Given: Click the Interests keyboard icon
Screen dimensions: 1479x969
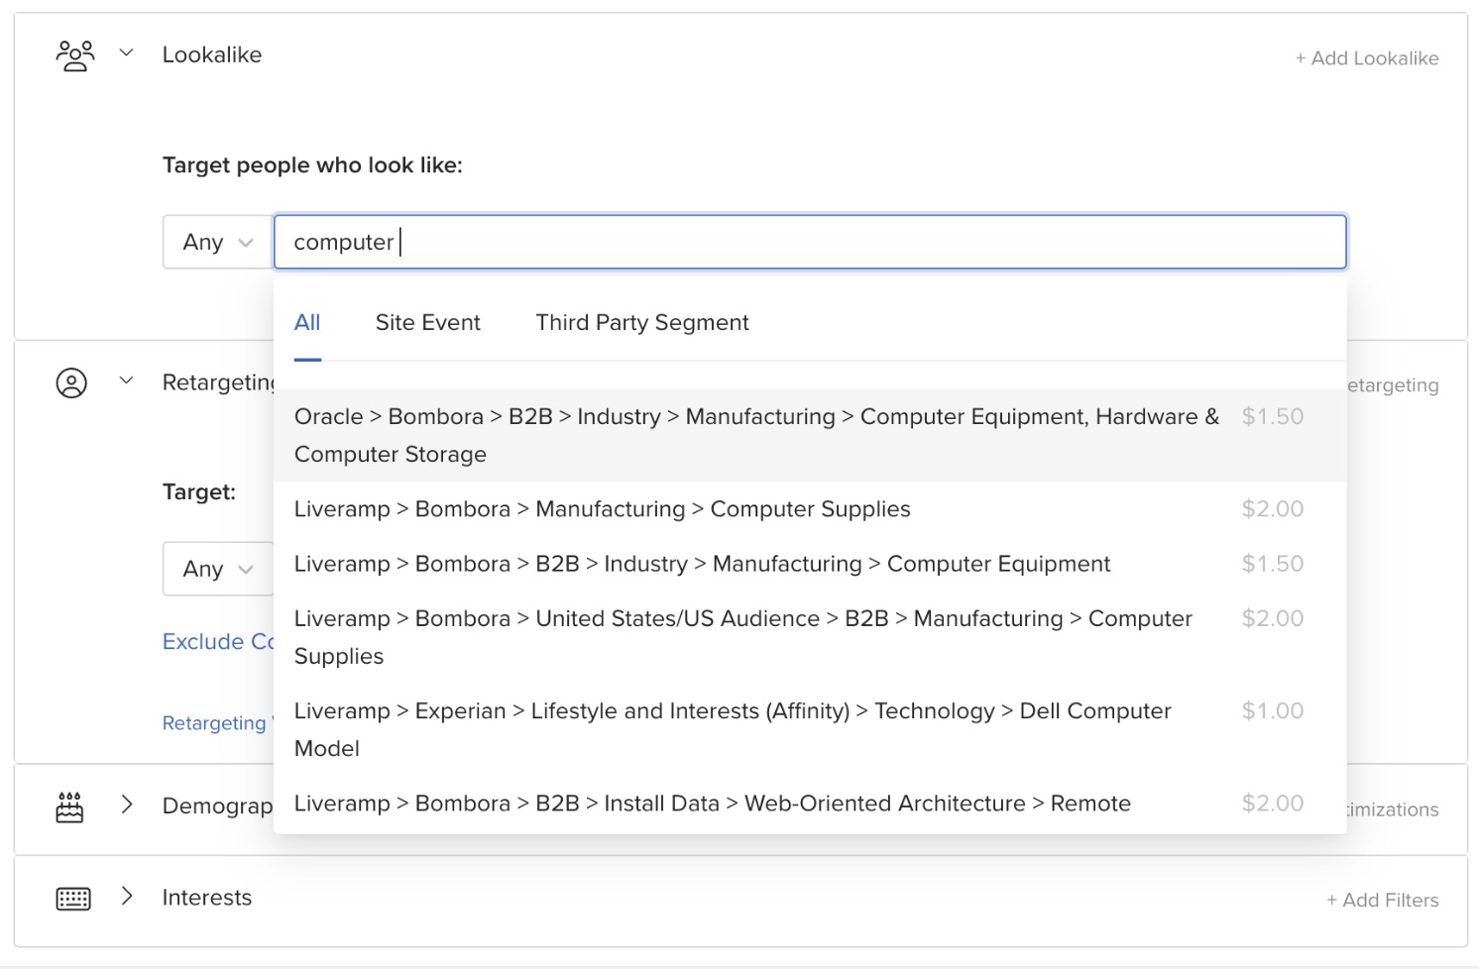Looking at the screenshot, I should coord(73,899).
